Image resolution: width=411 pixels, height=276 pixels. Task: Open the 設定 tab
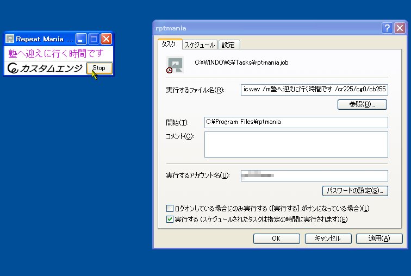[x=228, y=45]
